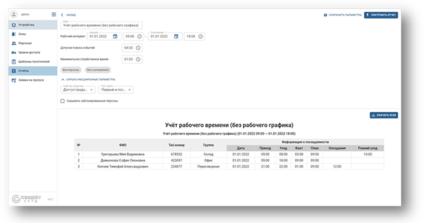Click the Отчёты clipboard icon

tap(14, 71)
